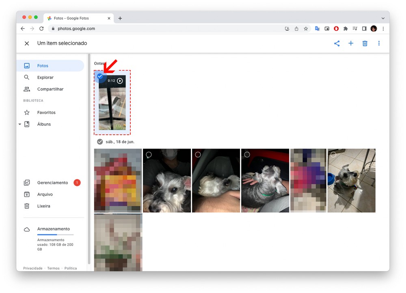Open the Chrome extensions puzzle icon
The width and height of the screenshot is (406, 293).
[x=346, y=29]
